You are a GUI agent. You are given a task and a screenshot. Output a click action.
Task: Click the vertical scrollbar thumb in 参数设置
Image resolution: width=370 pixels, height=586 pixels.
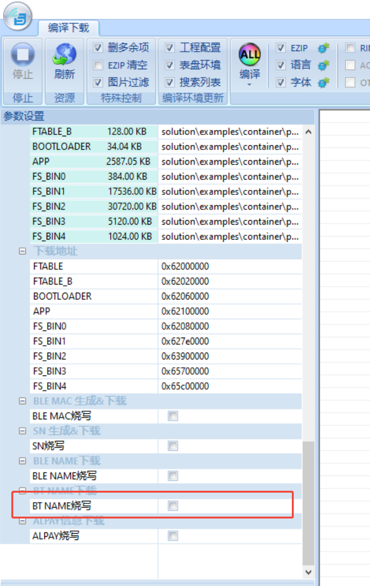pos(308,503)
